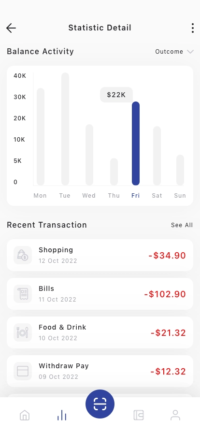Open the three-dot options menu

193,28
